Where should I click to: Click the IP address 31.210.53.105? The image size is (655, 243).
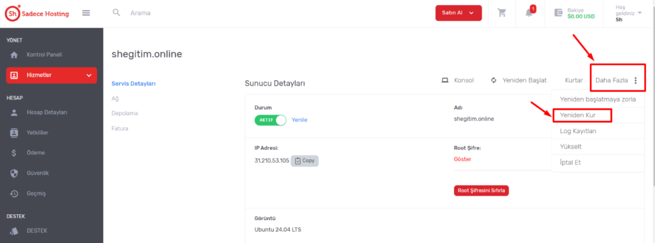pos(271,161)
